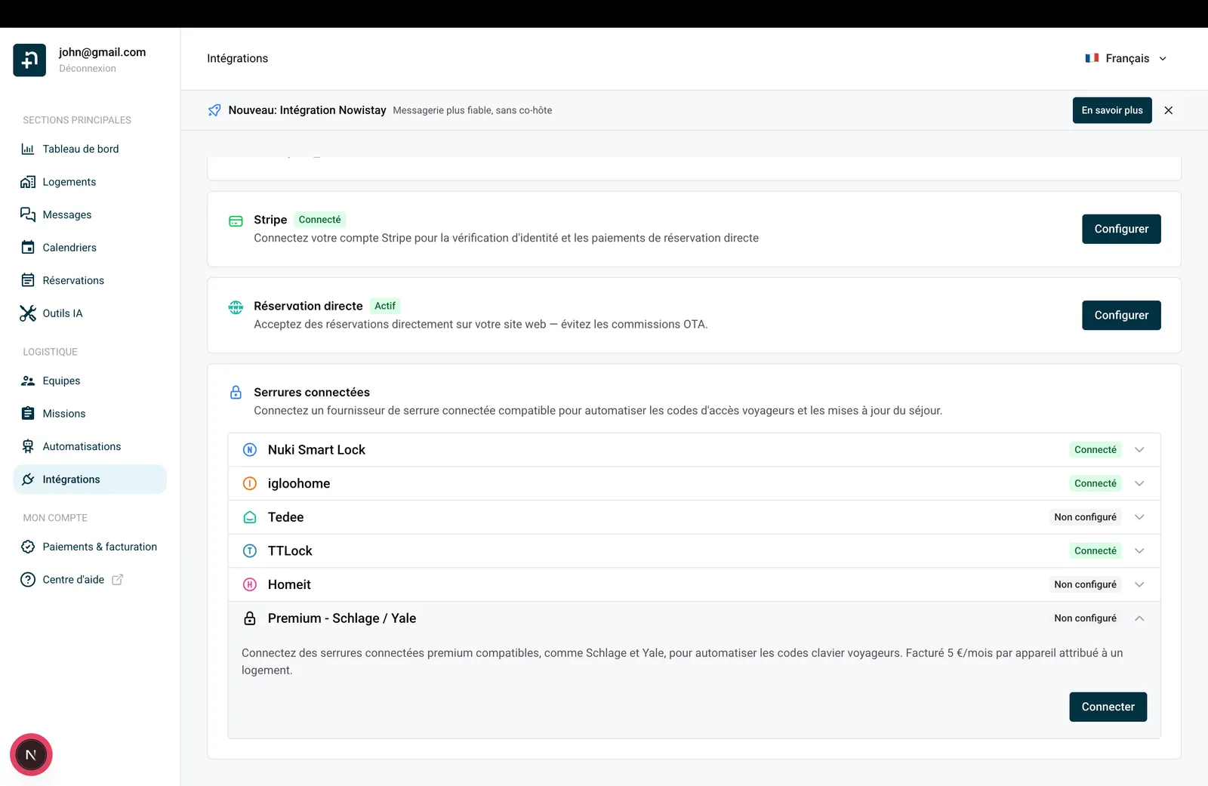Open the Logements section

[90, 182]
